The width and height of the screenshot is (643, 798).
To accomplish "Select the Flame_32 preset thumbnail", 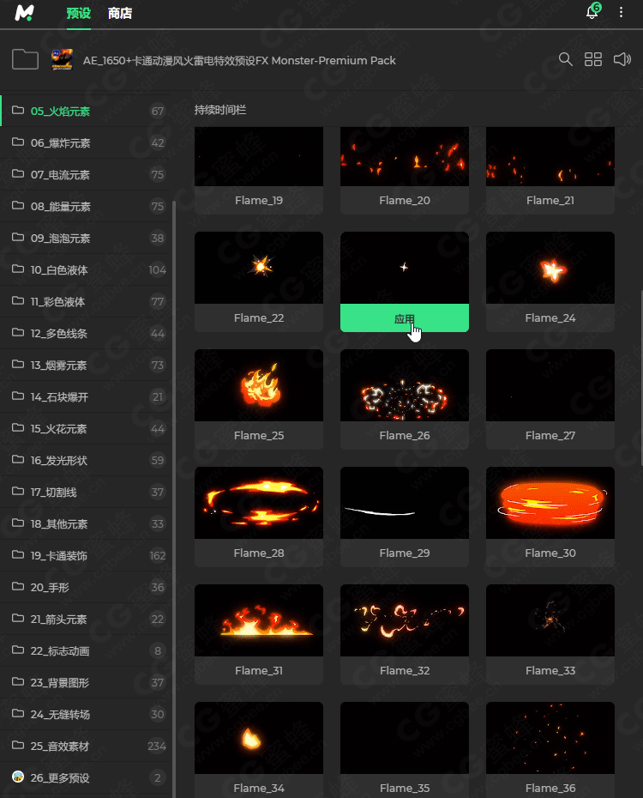I will [x=405, y=620].
